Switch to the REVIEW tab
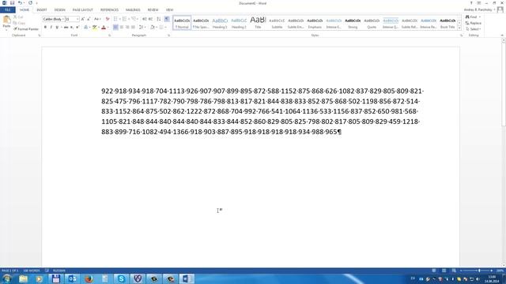The image size is (506, 284). pyautogui.click(x=153, y=10)
